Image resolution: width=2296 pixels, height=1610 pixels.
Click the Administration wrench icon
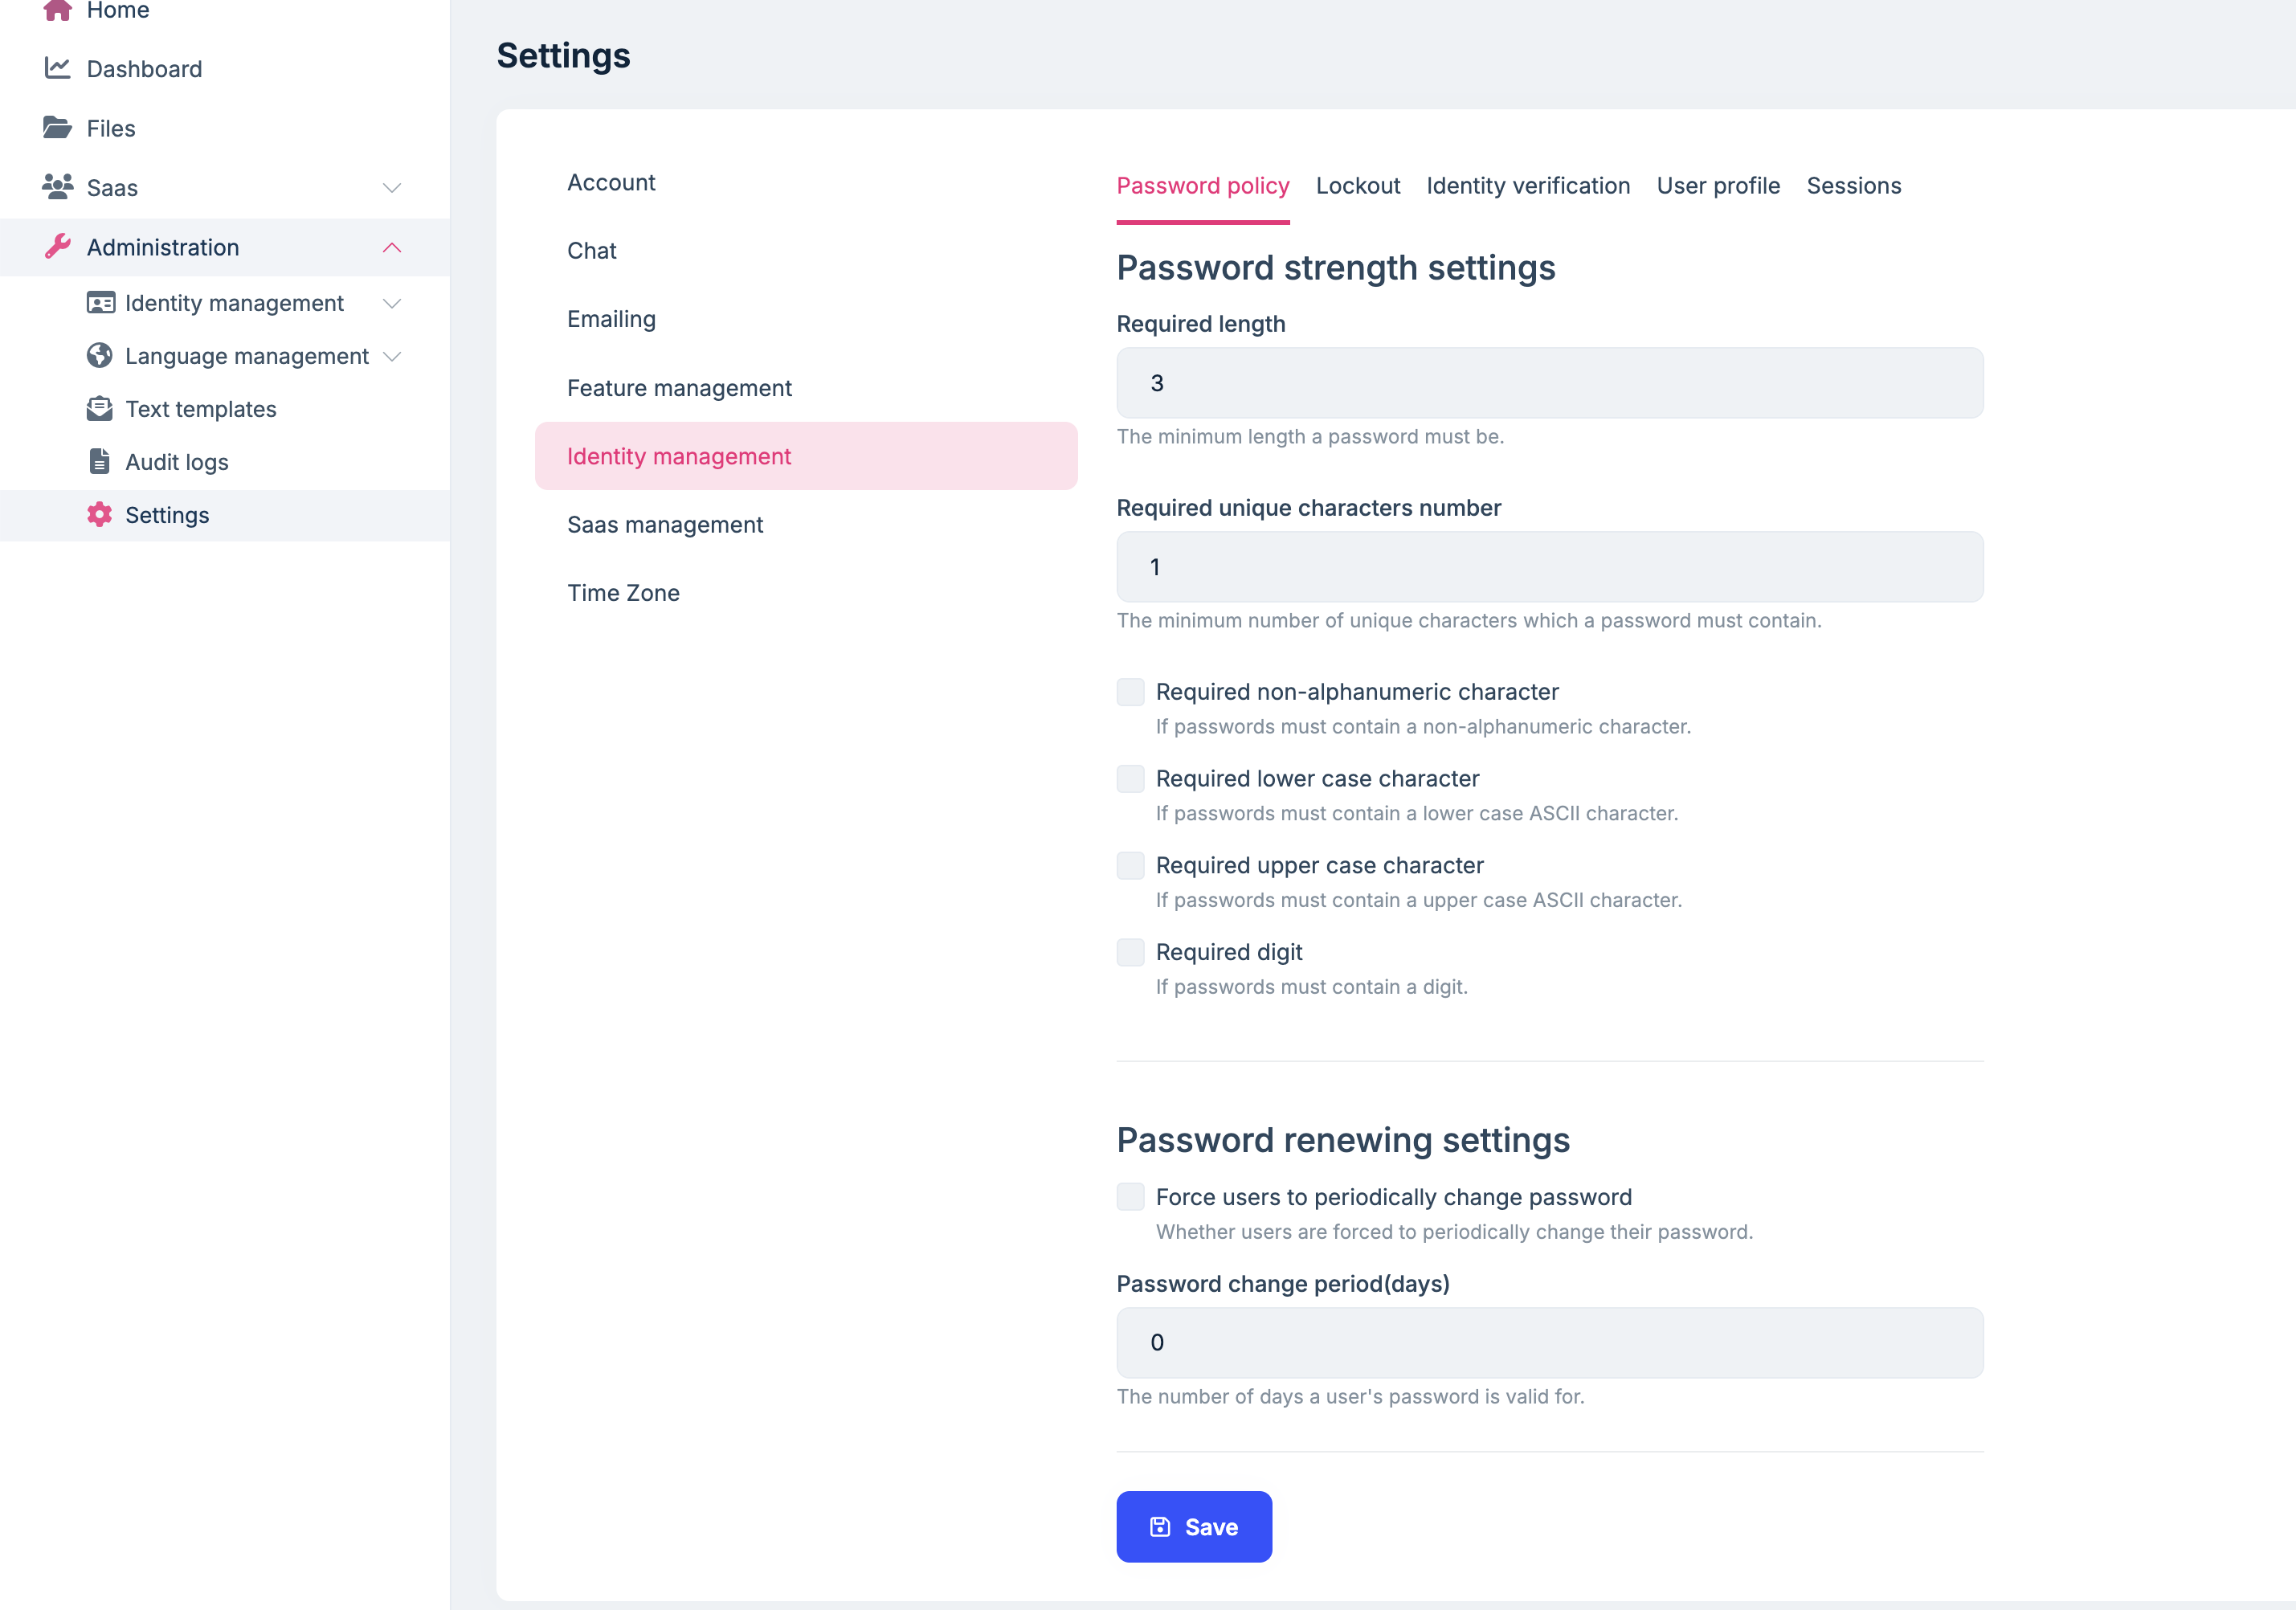[x=57, y=247]
